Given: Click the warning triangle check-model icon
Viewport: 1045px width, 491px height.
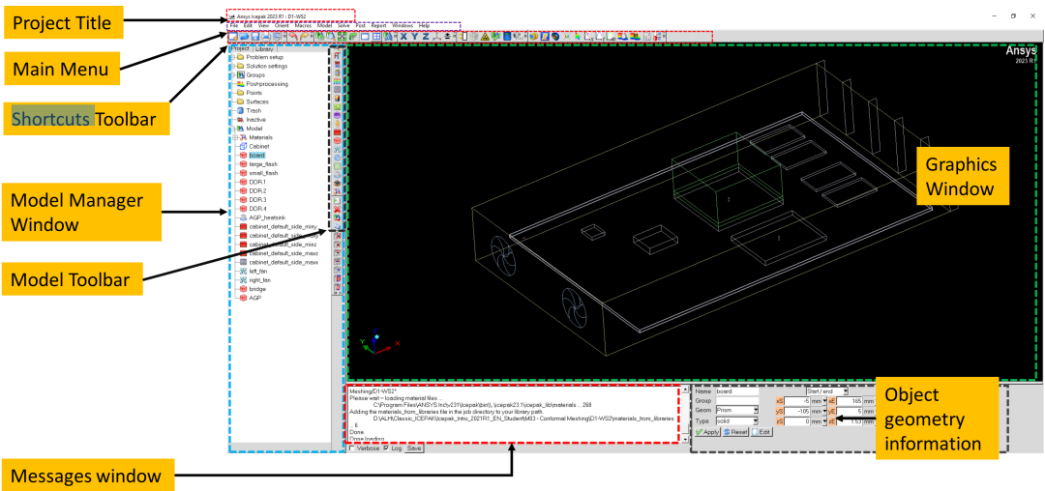Looking at the screenshot, I should (485, 37).
